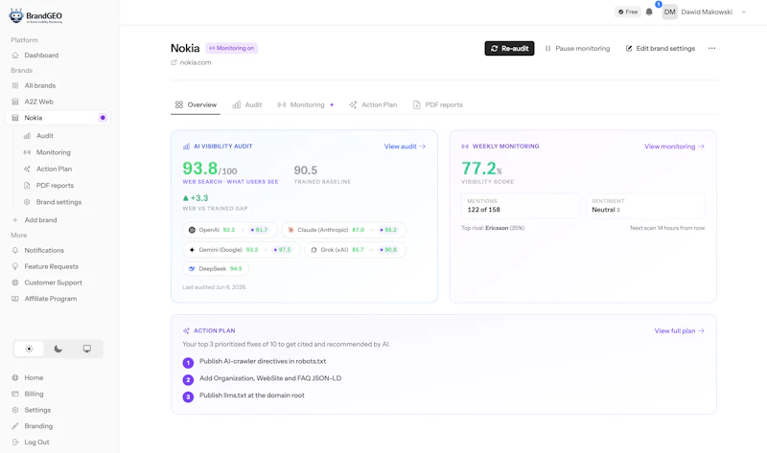Switch to the Audit tab
The width and height of the screenshot is (767, 453).
tap(247, 104)
